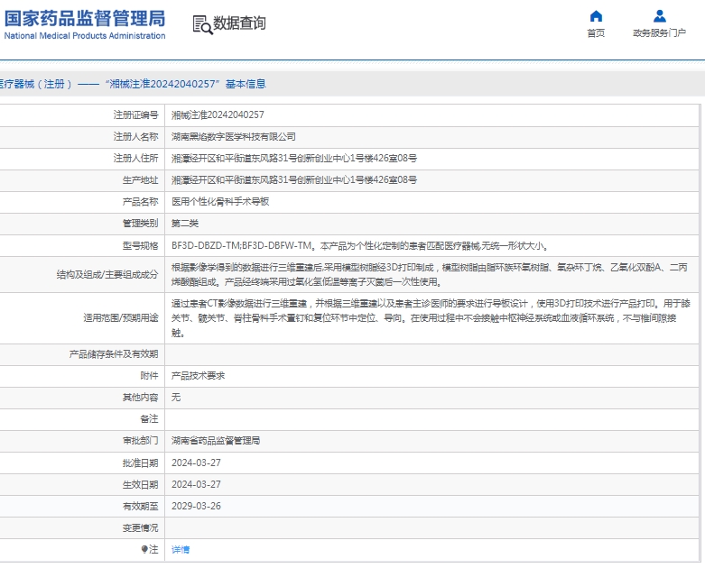Click the 批准日期 value 2024-03-27

(x=196, y=463)
